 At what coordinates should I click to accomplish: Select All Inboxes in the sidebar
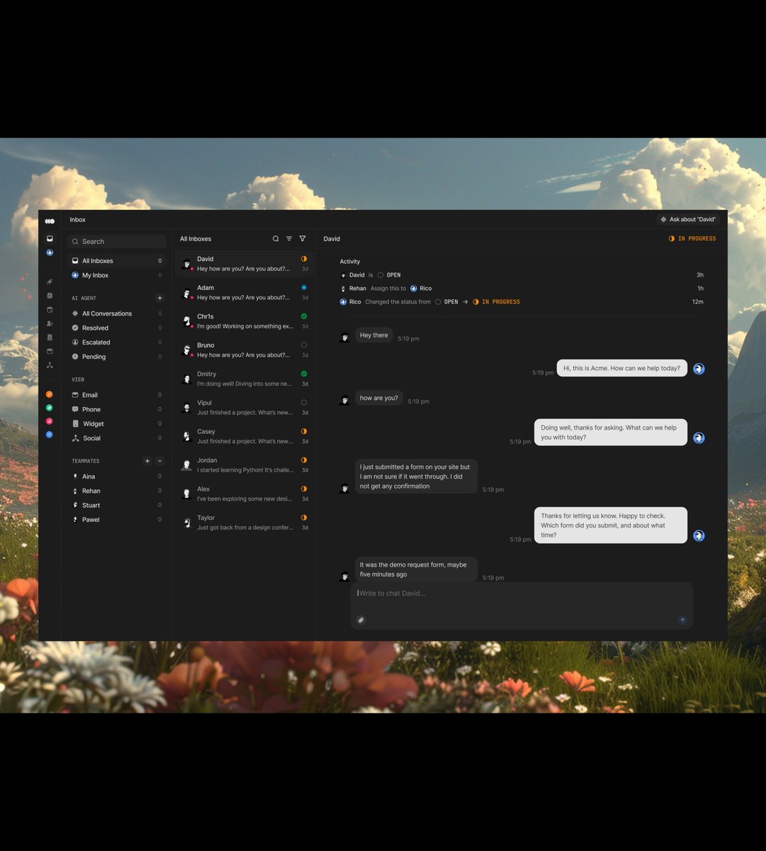117,261
